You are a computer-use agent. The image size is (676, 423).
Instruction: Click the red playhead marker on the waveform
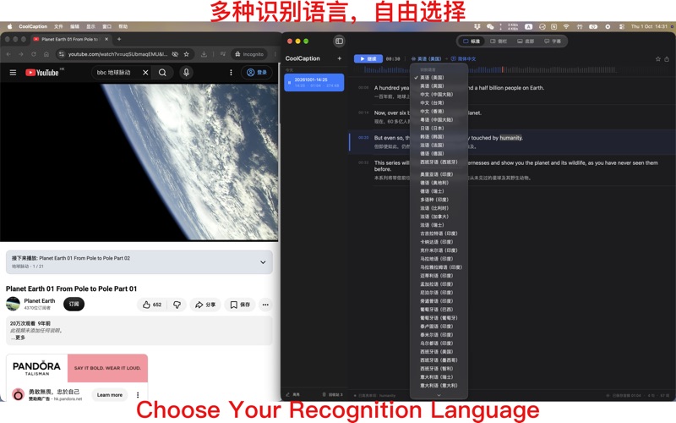click(502, 69)
